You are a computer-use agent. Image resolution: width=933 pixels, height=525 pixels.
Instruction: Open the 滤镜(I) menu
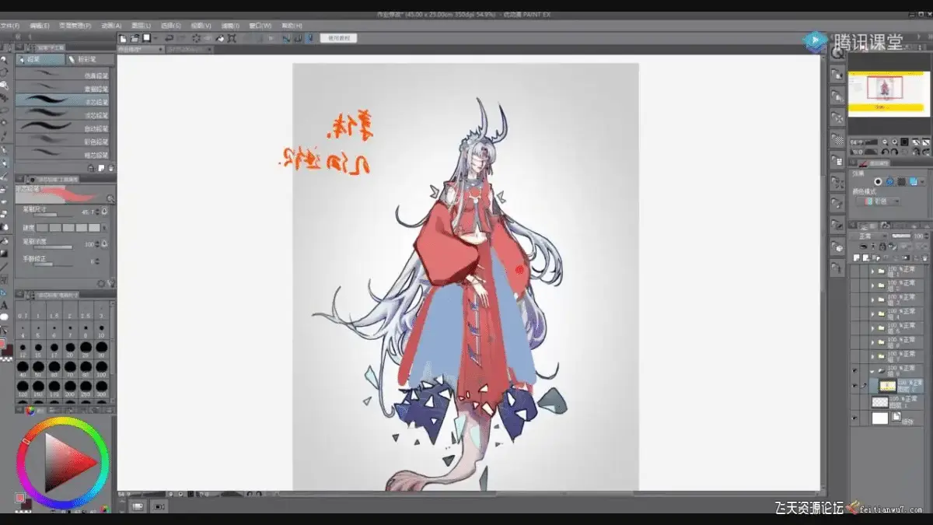click(232, 26)
